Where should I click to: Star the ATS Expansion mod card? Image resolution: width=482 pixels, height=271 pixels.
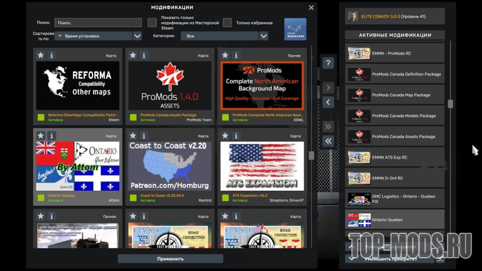click(x=225, y=136)
